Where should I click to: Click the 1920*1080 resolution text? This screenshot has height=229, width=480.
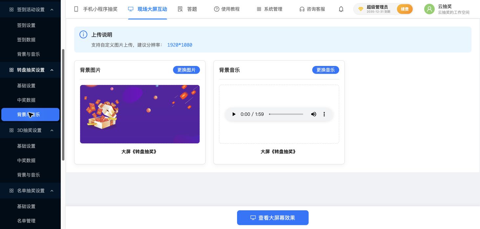(x=180, y=45)
